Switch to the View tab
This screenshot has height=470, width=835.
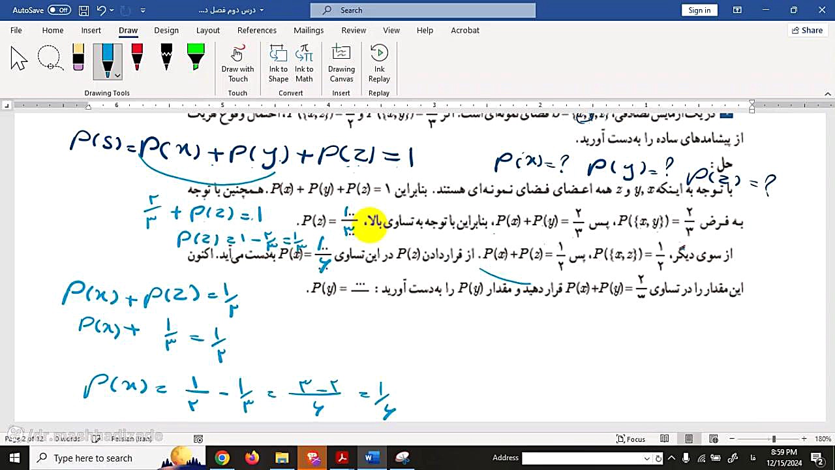(x=391, y=30)
